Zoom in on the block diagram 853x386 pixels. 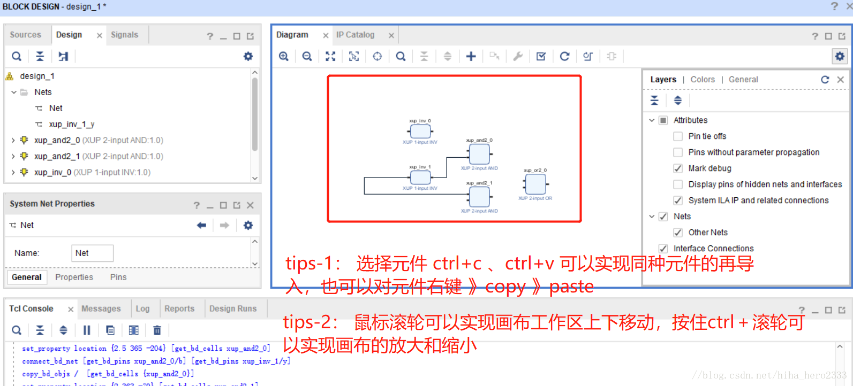point(284,56)
